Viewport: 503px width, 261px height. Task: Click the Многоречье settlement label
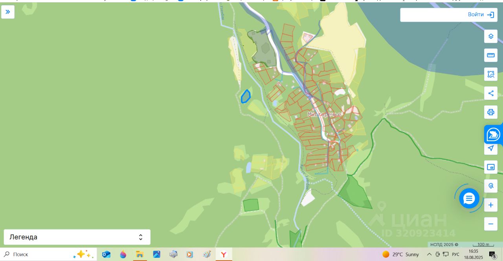324,114
